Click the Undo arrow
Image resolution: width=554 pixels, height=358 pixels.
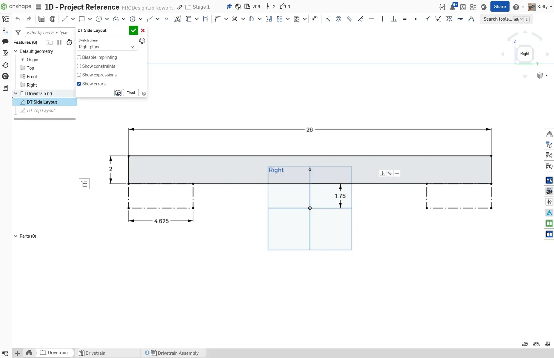click(18, 19)
